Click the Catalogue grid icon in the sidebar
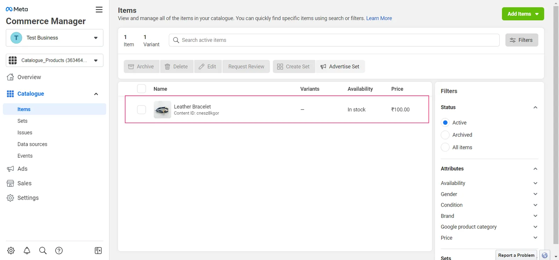 [10, 94]
